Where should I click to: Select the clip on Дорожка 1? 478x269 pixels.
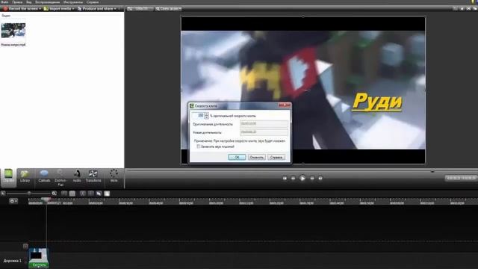click(x=39, y=258)
